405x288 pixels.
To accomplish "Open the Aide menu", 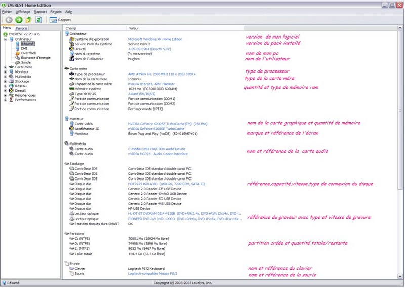I will (69, 12).
